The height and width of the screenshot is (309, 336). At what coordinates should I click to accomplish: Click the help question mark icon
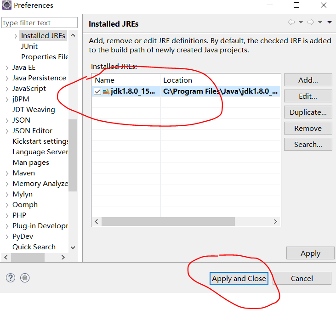(11, 278)
